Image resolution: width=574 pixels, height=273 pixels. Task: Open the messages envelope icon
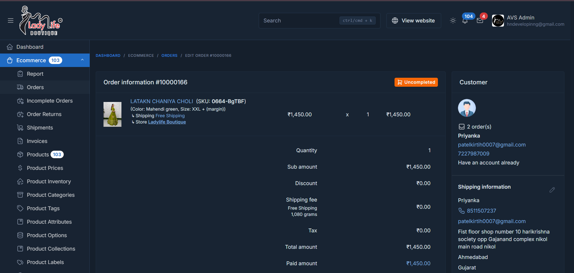pyautogui.click(x=480, y=21)
